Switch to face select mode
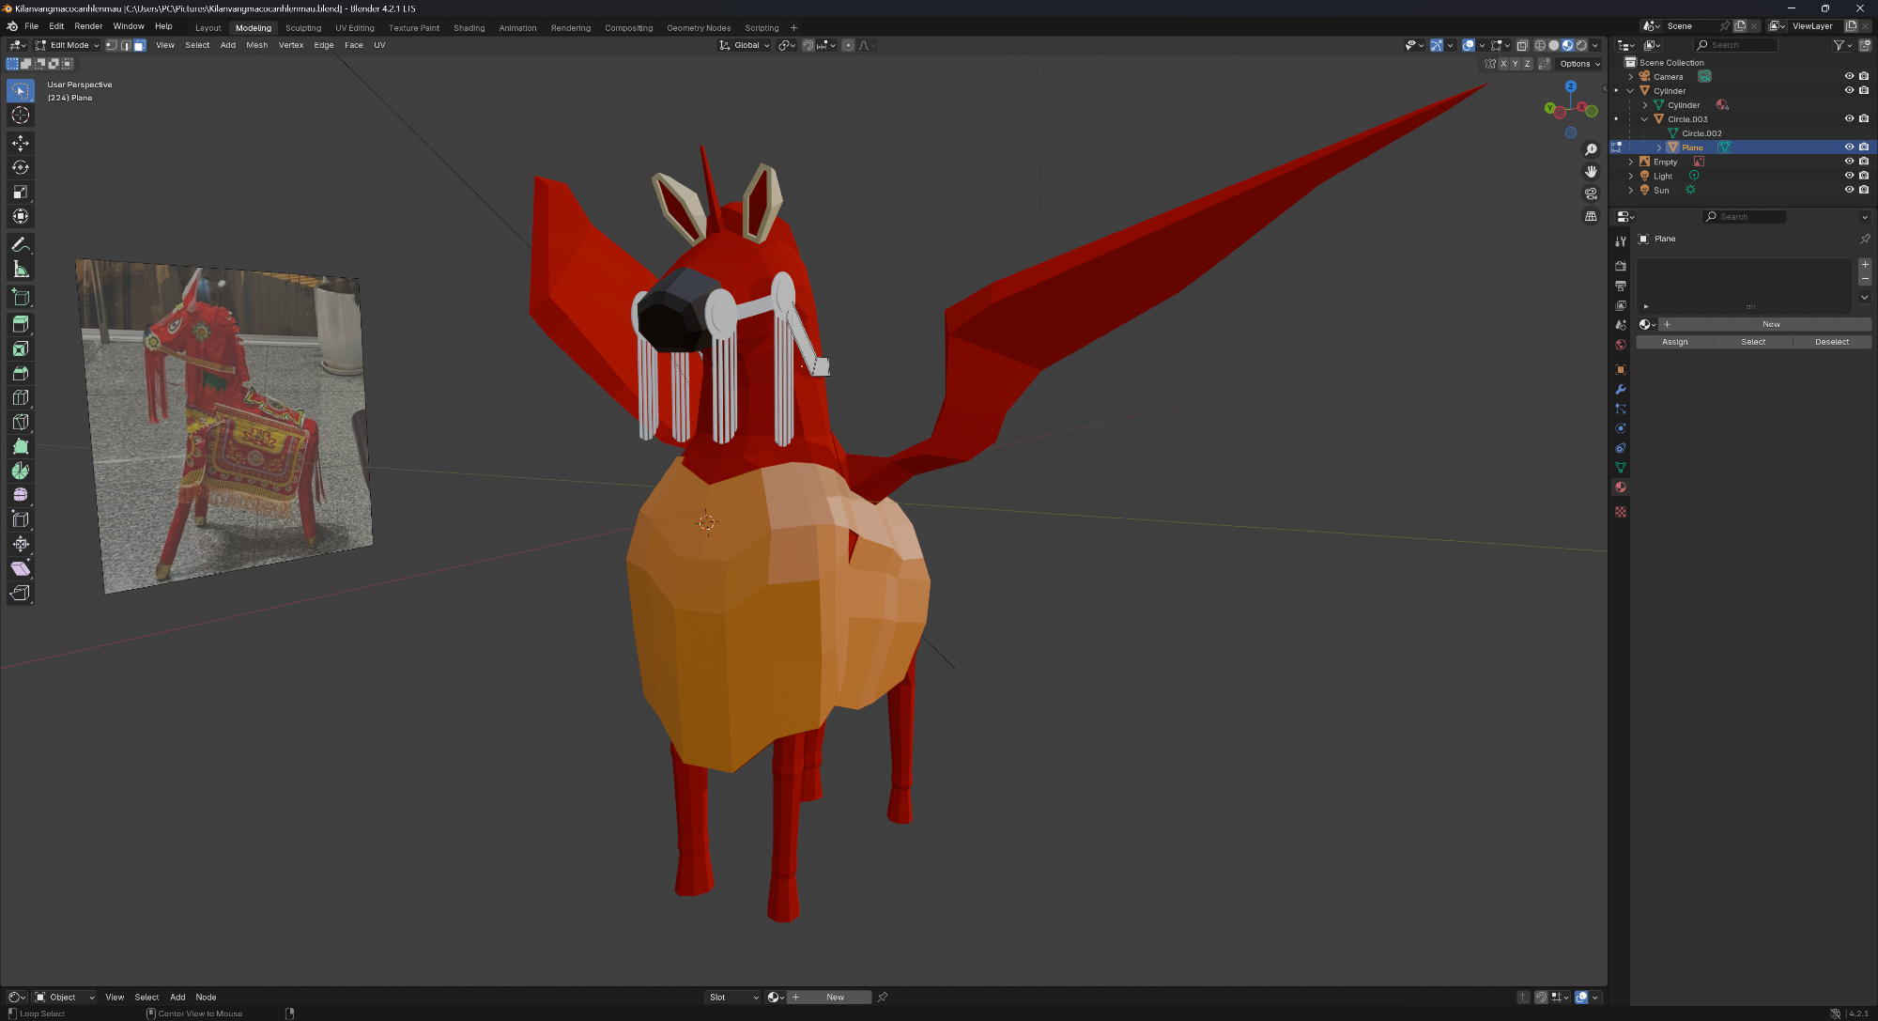 [140, 45]
